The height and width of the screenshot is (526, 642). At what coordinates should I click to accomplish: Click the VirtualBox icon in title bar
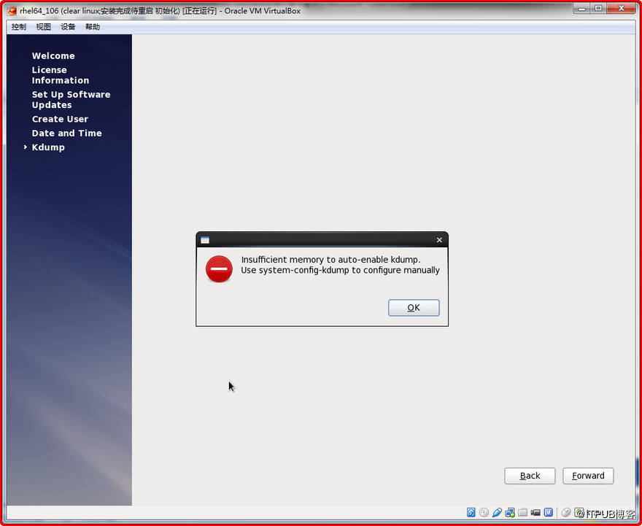pyautogui.click(x=12, y=11)
